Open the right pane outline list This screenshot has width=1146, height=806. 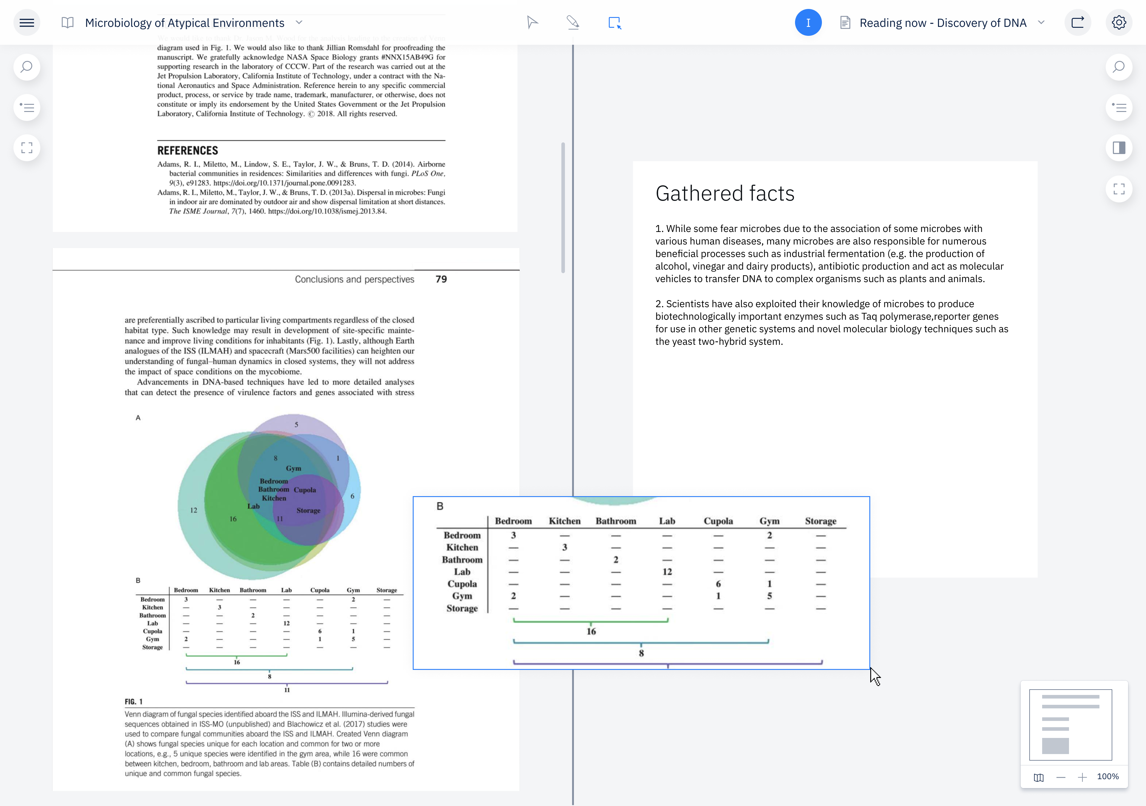[1119, 107]
